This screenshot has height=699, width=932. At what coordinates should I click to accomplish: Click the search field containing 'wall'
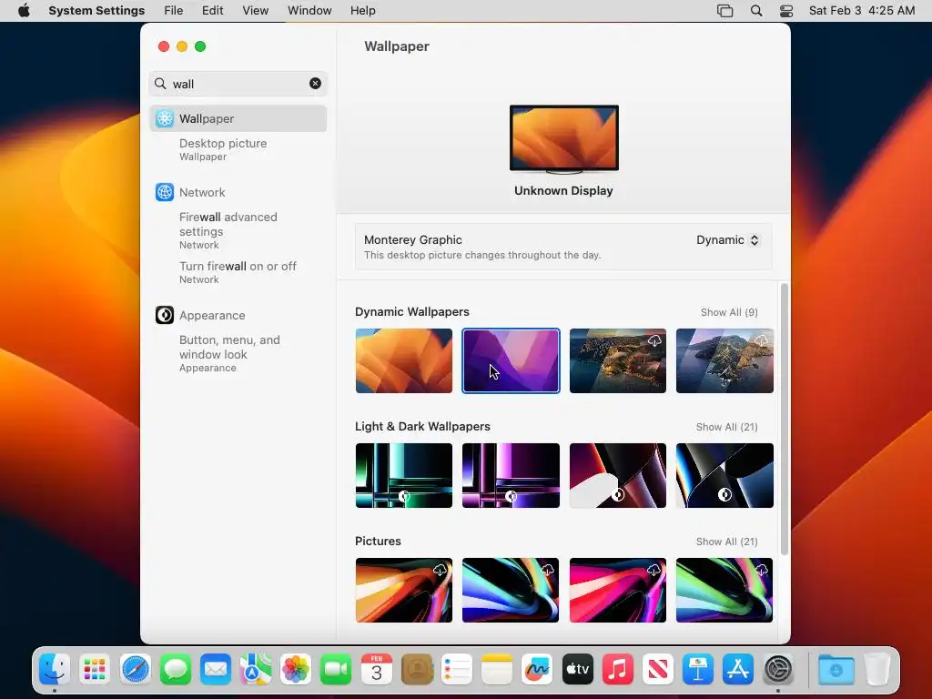coord(238,83)
